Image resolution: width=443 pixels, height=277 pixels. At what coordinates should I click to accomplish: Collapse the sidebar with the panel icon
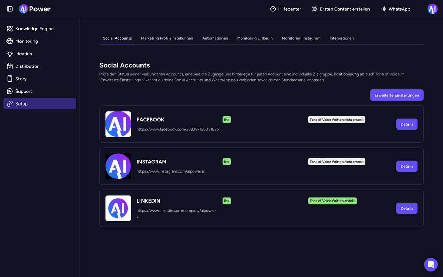(9, 9)
